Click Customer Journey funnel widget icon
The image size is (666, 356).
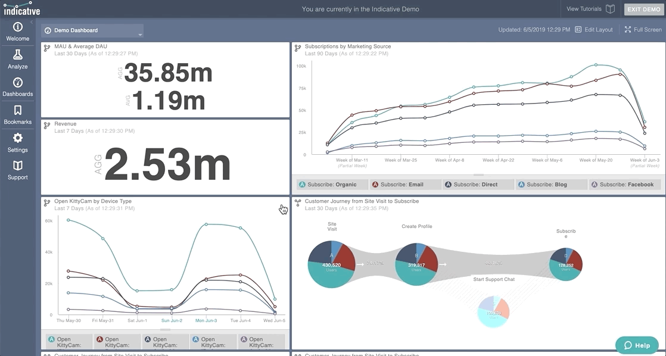tap(298, 203)
